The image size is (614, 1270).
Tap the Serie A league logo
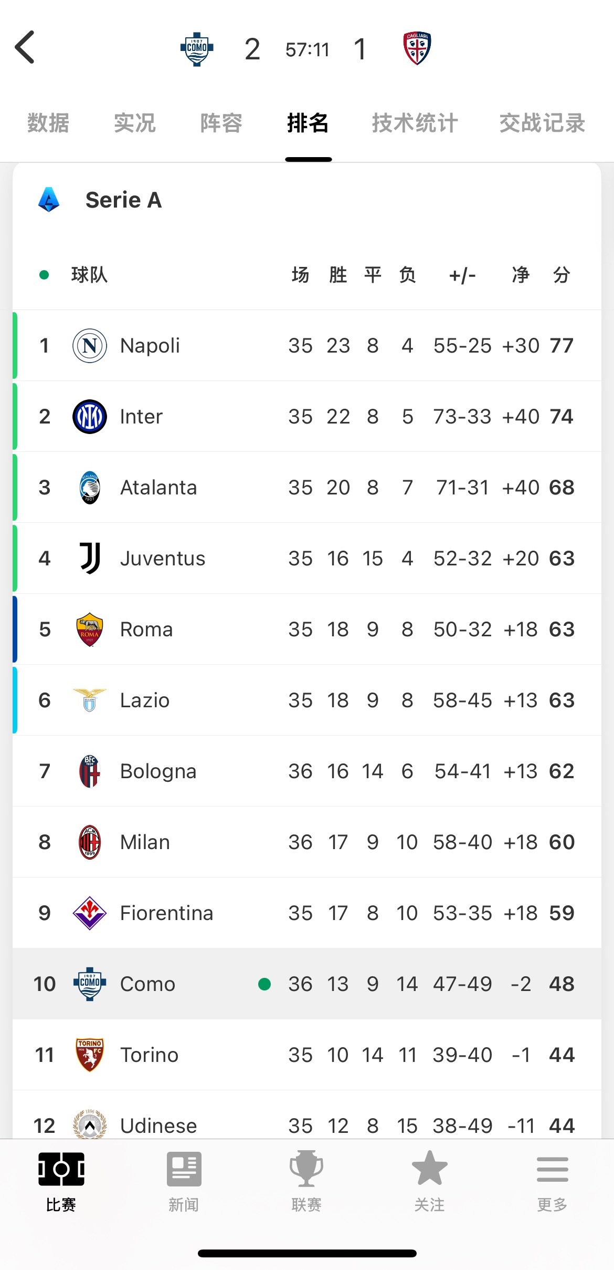tap(49, 200)
